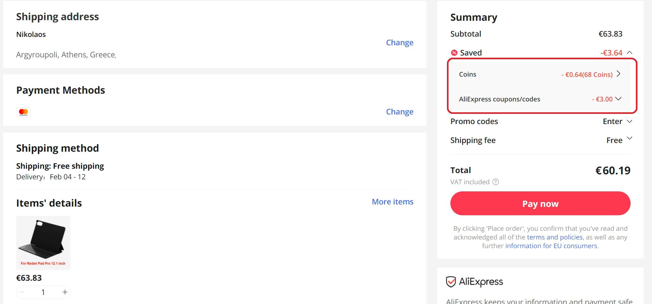This screenshot has height=304, width=652.
Task: Click the Coins label
Action: 467,74
